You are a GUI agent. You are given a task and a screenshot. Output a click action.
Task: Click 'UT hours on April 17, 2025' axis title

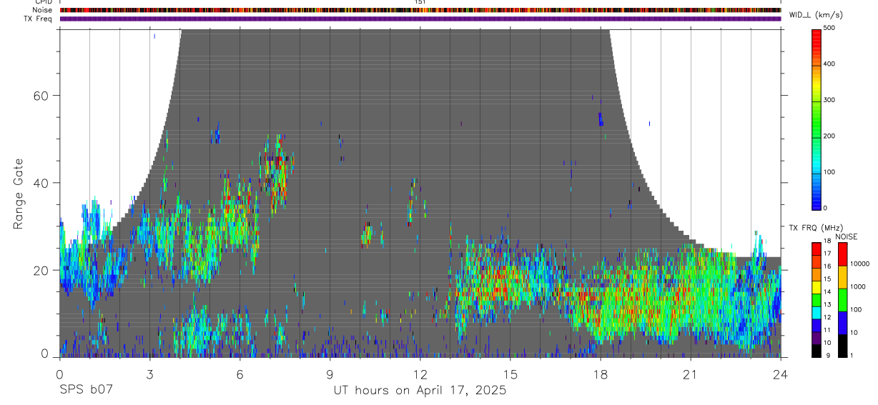point(420,391)
